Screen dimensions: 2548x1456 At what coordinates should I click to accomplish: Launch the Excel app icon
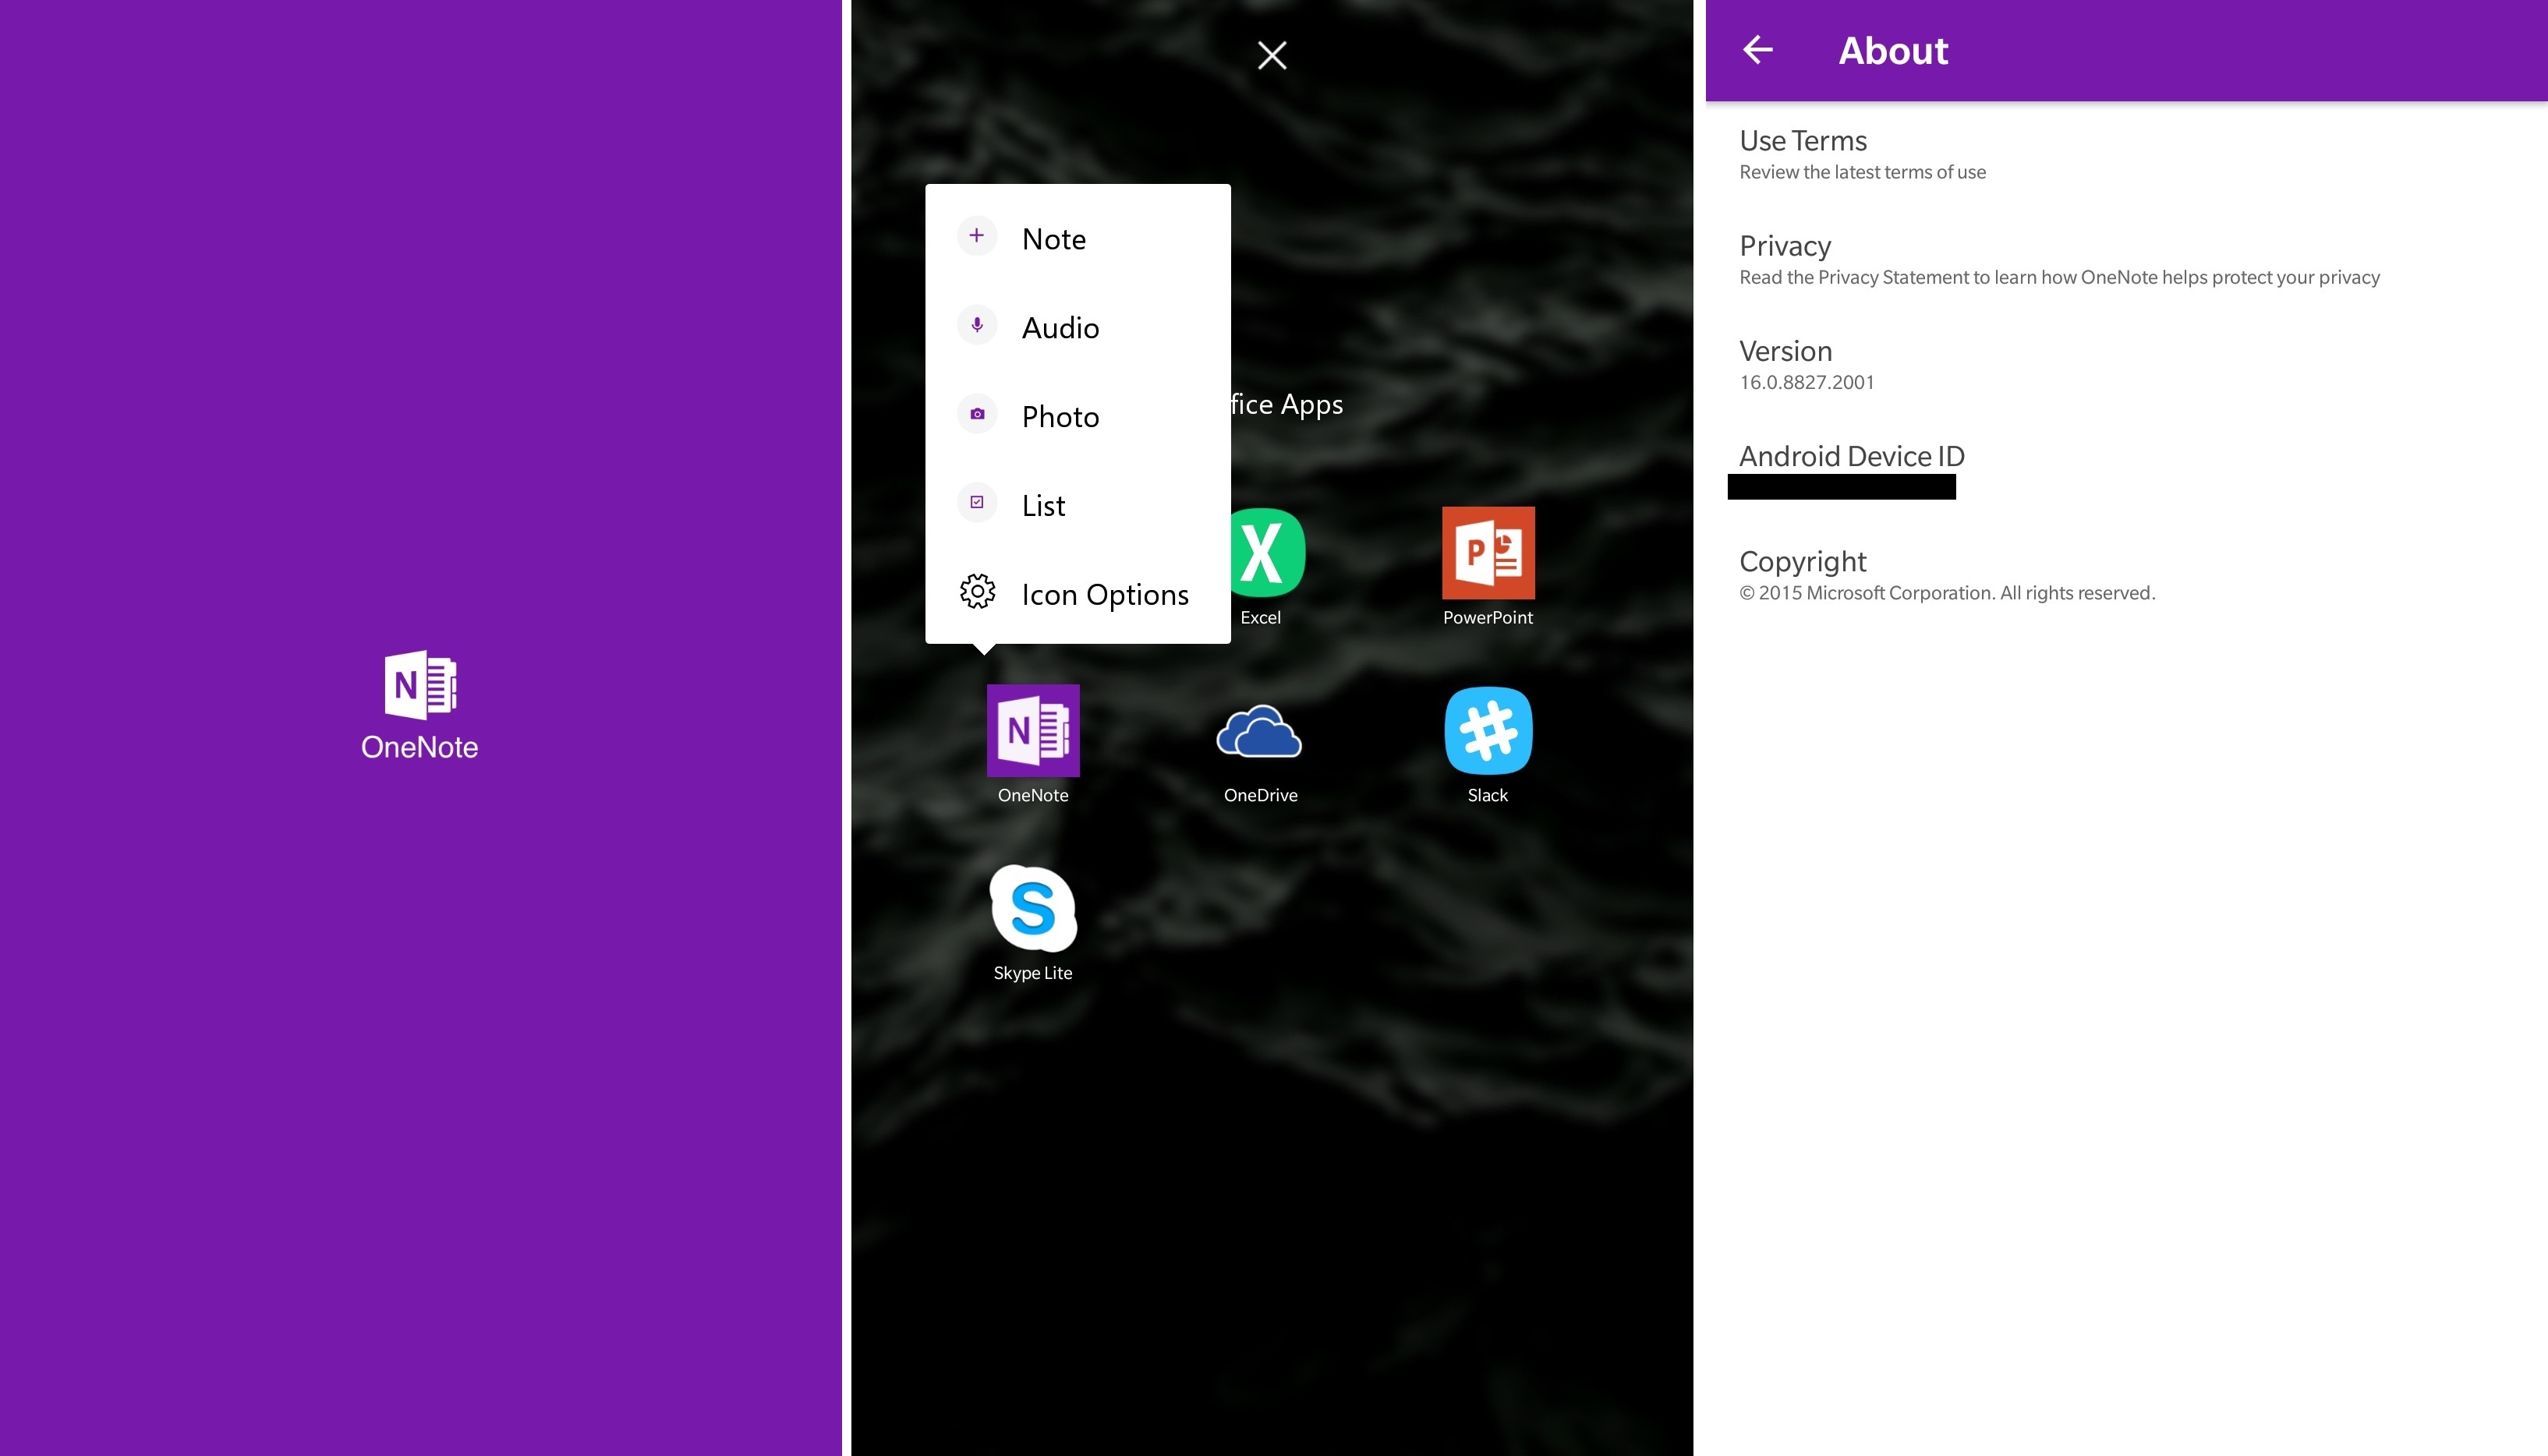point(1267,552)
